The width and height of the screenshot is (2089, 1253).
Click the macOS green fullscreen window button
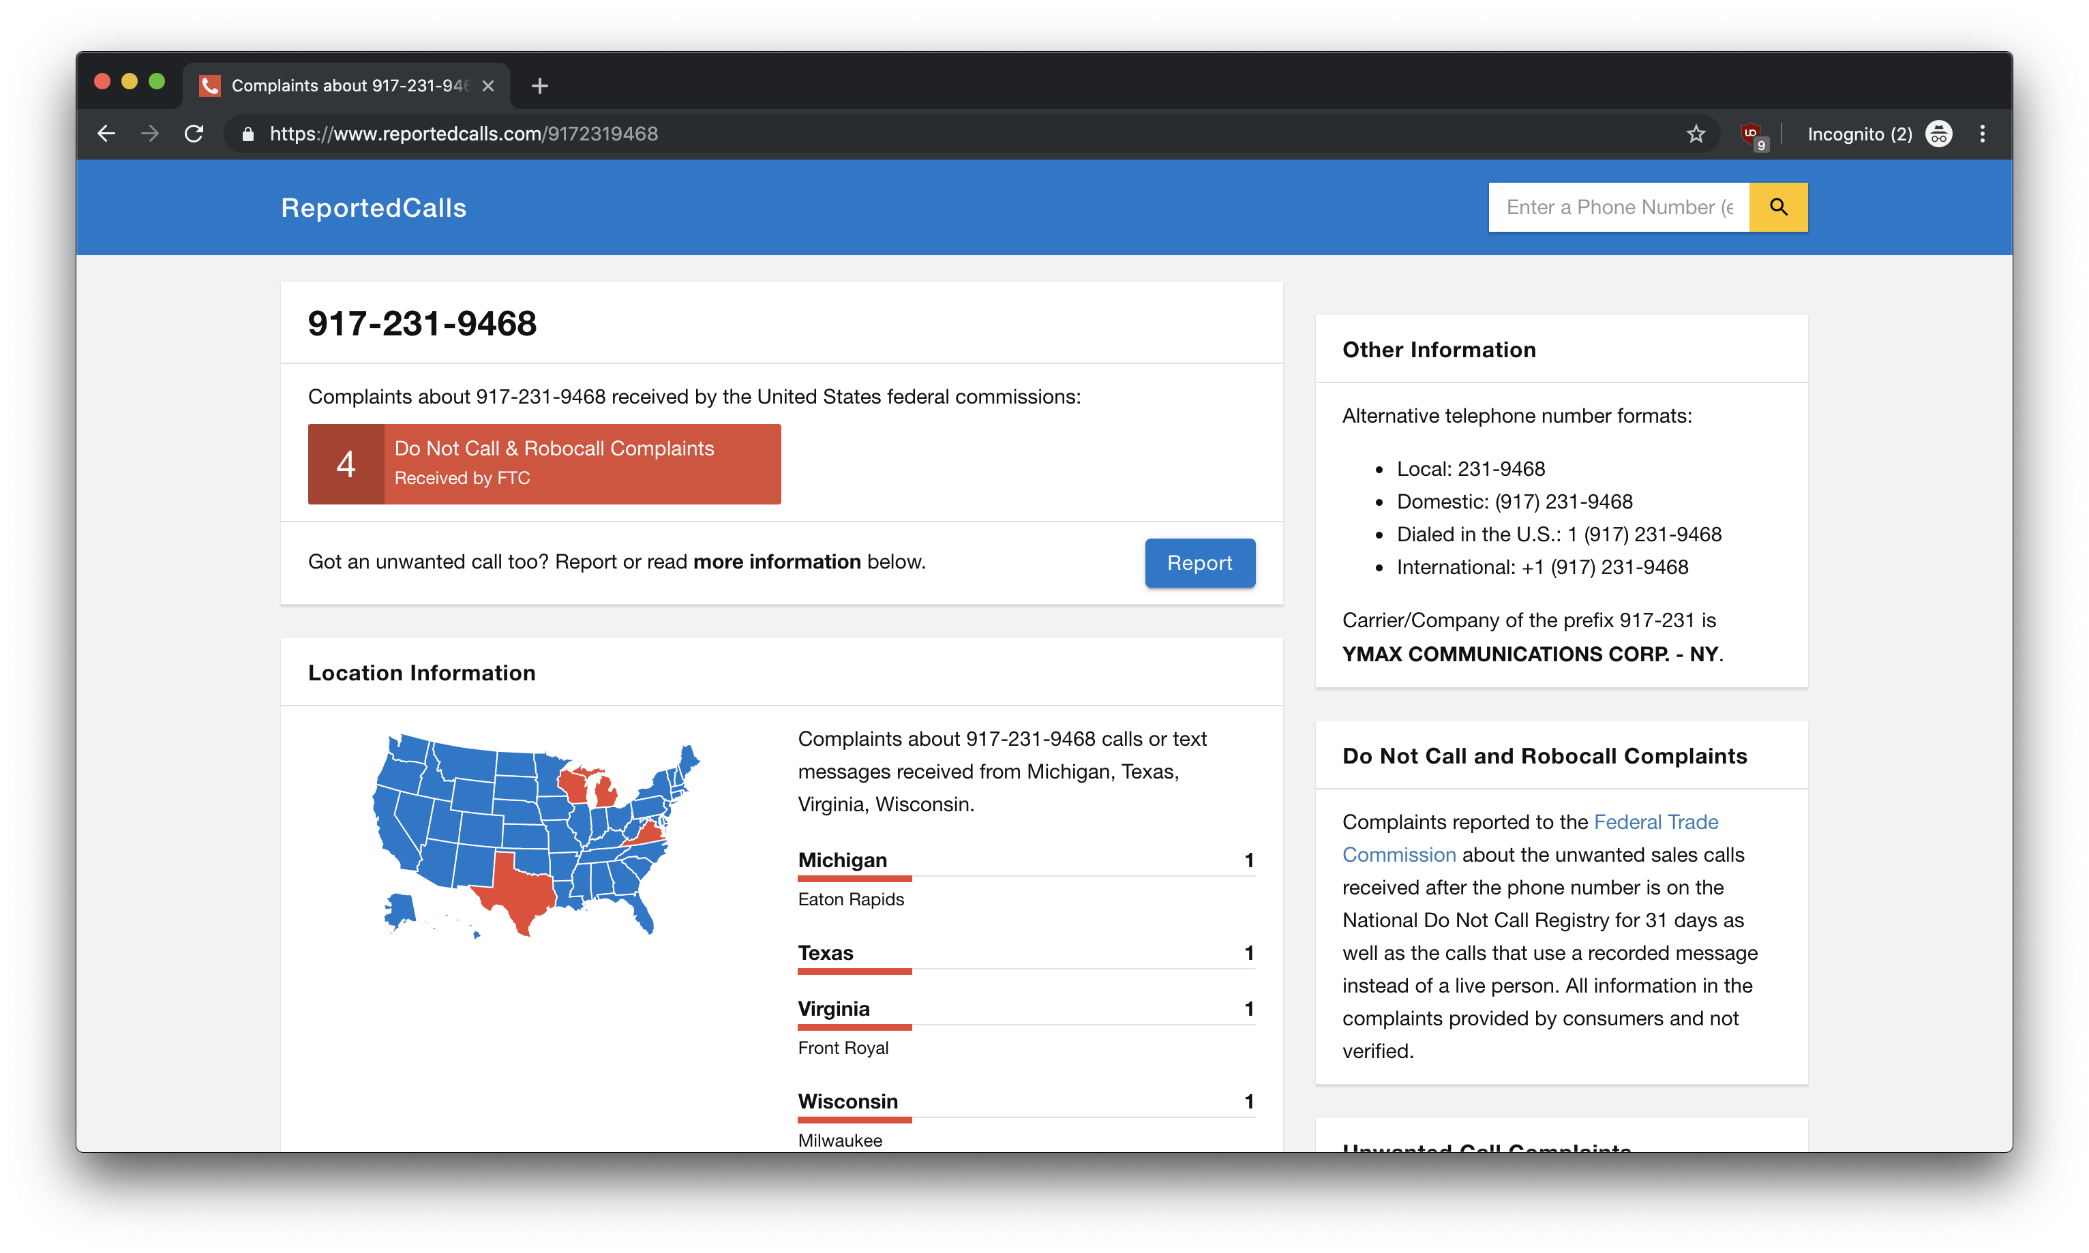tap(156, 81)
